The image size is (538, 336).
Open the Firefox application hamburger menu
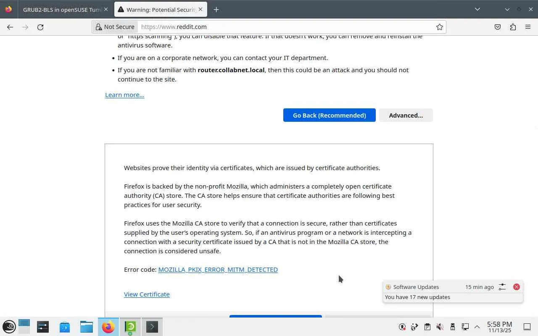(528, 27)
